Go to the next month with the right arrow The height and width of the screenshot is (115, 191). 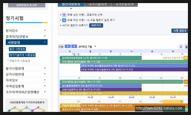click(x=74, y=46)
